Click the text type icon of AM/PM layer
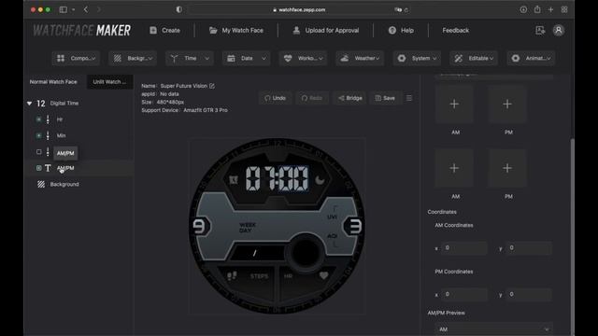The image size is (598, 336). 48,168
